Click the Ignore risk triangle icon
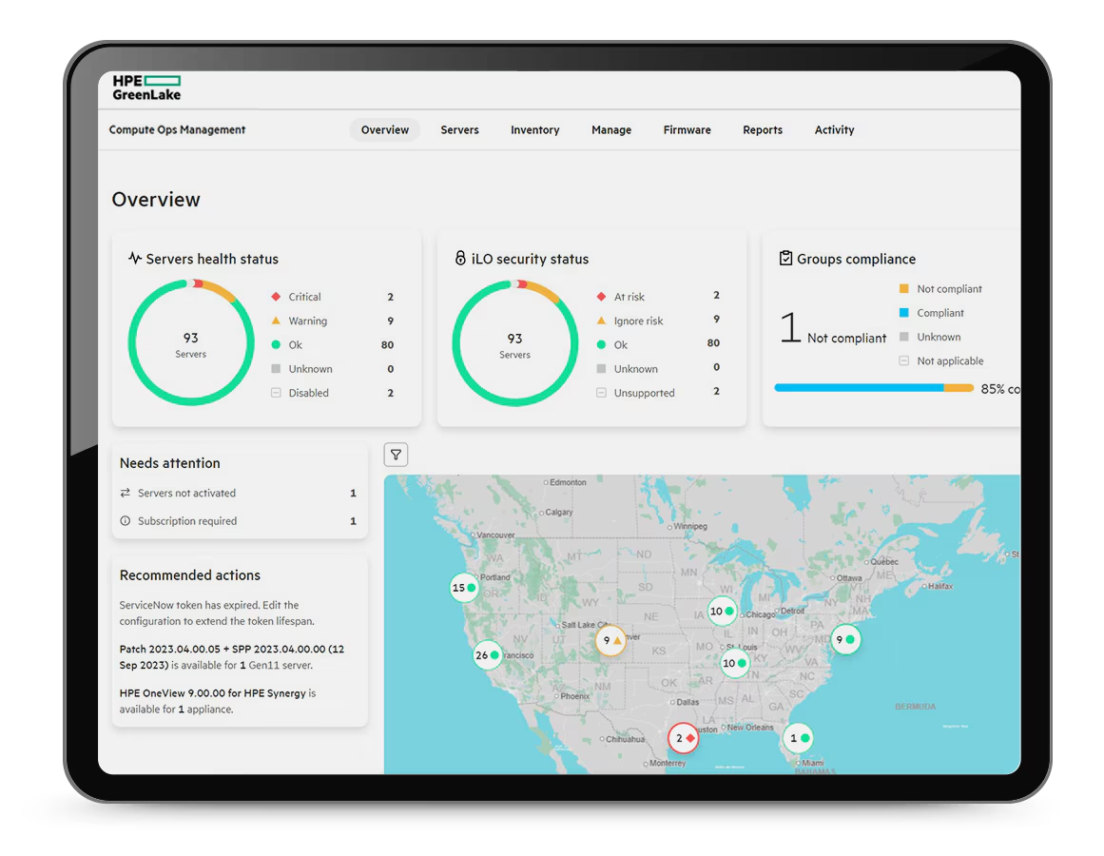The height and width of the screenshot is (856, 1104). pyautogui.click(x=601, y=321)
